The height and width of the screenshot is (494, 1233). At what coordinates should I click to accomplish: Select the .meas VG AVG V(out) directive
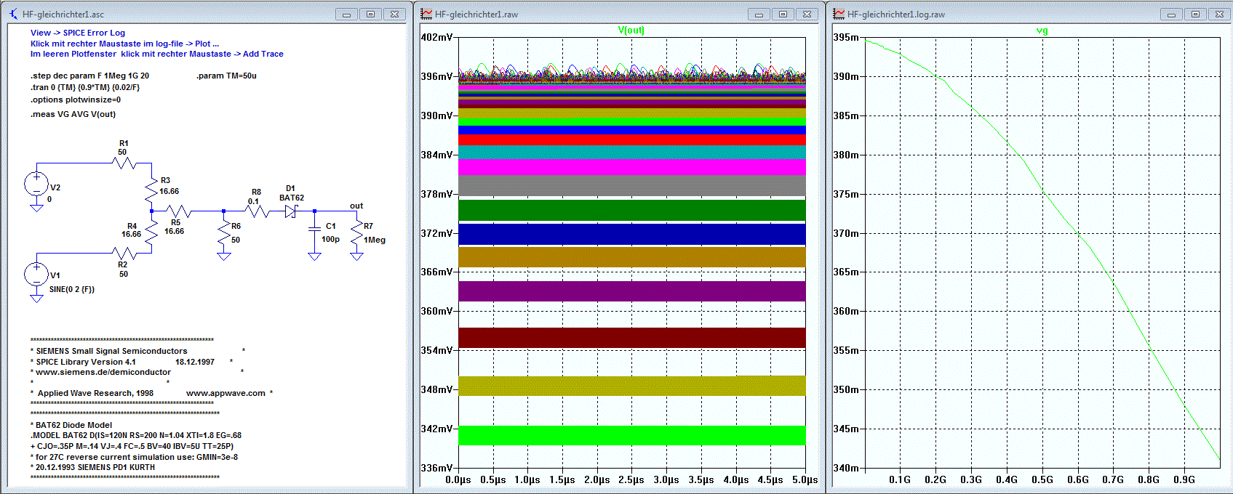pyautogui.click(x=73, y=114)
